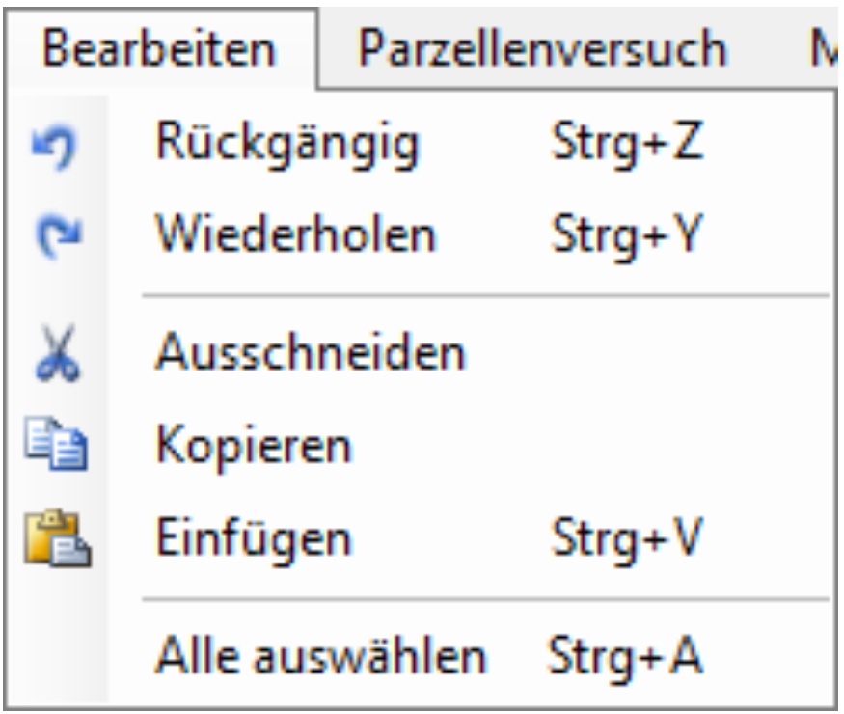Choose the Wiederholen menu entry
The height and width of the screenshot is (714, 844).
point(295,234)
